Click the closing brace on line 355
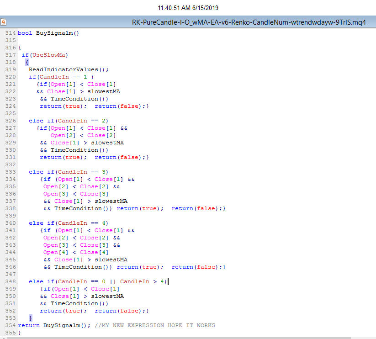376x339 pixels. [20, 333]
